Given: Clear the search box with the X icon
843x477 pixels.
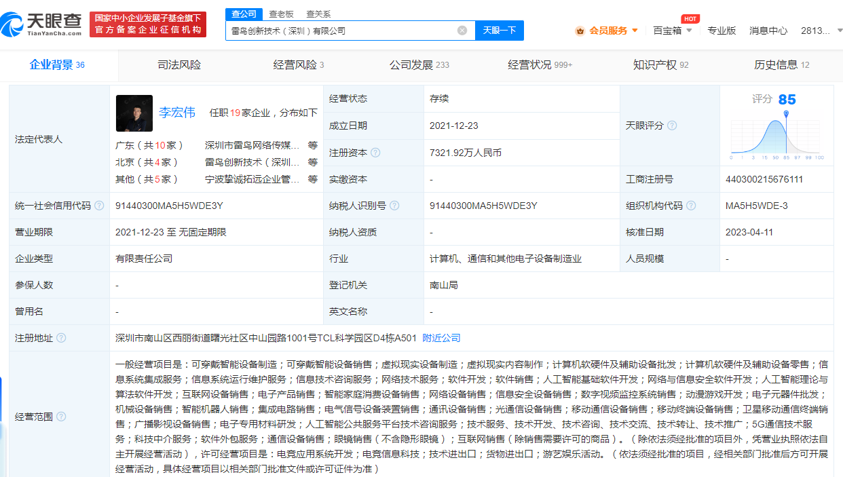Looking at the screenshot, I should click(462, 31).
